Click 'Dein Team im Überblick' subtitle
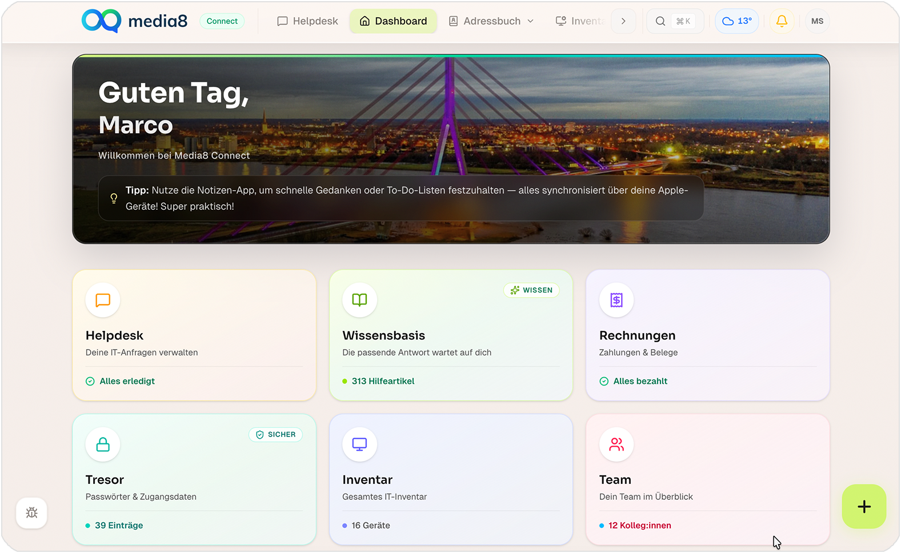The height and width of the screenshot is (553, 901). pyautogui.click(x=646, y=497)
